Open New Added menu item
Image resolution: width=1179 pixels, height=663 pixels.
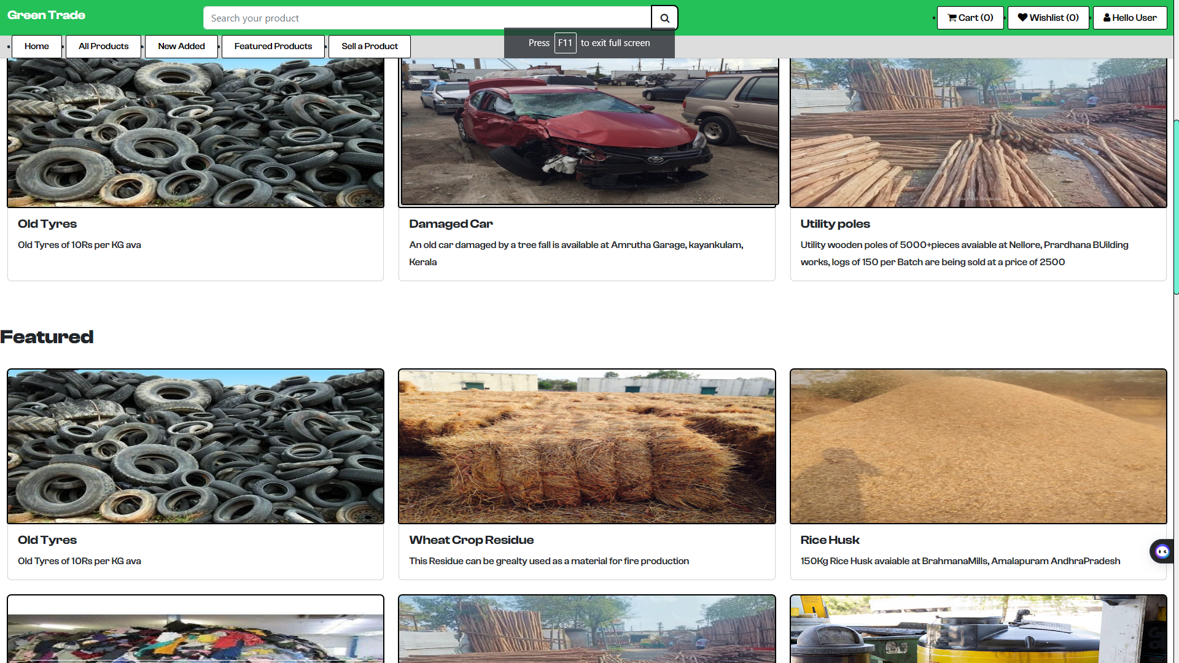tap(181, 46)
